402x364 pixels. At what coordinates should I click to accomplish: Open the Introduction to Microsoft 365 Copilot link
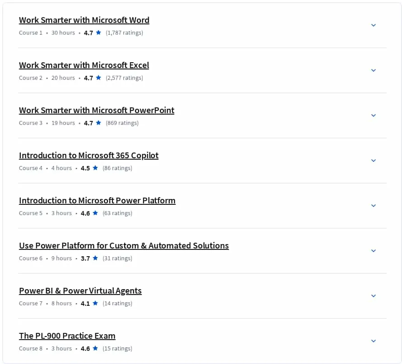(x=89, y=155)
